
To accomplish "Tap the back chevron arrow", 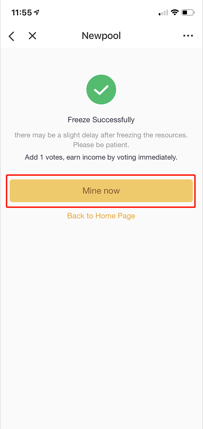I will pos(12,36).
